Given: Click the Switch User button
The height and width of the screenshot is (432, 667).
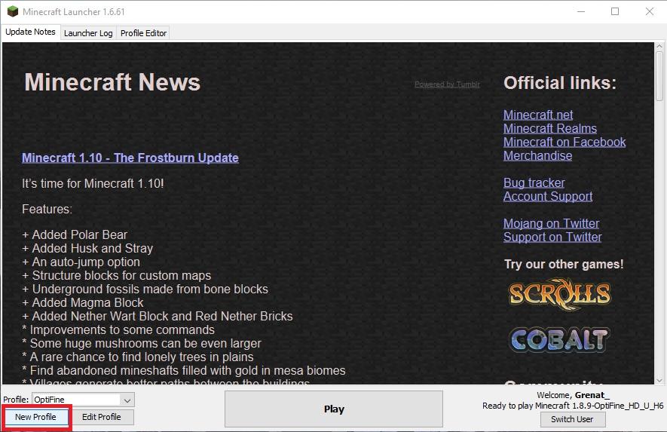Looking at the screenshot, I should [x=572, y=419].
